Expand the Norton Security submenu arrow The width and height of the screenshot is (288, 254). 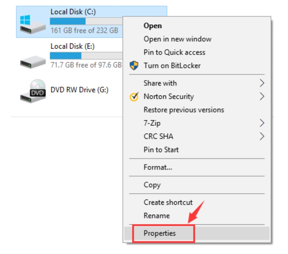click(262, 97)
